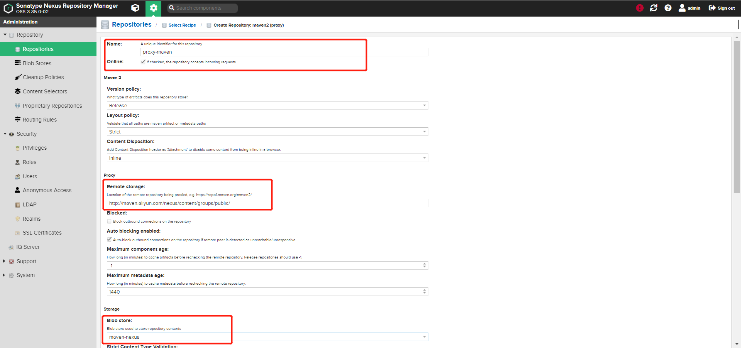Click the Sonatype Nexus logo
The image size is (741, 348).
8,8
